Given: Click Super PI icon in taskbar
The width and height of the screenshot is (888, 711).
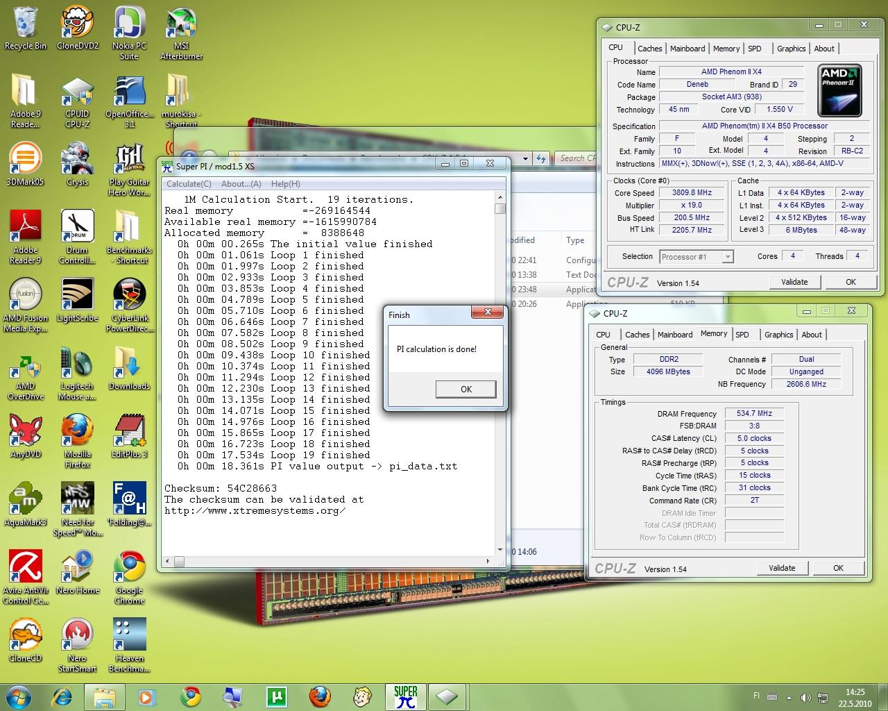Looking at the screenshot, I should point(405,697).
